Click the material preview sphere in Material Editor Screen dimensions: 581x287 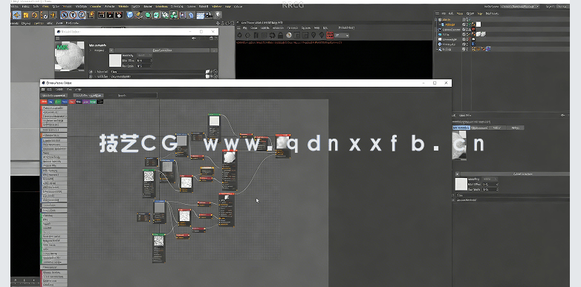coord(69,56)
